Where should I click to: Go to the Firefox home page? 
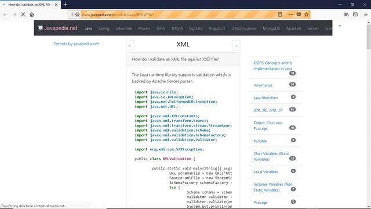pos(32,15)
